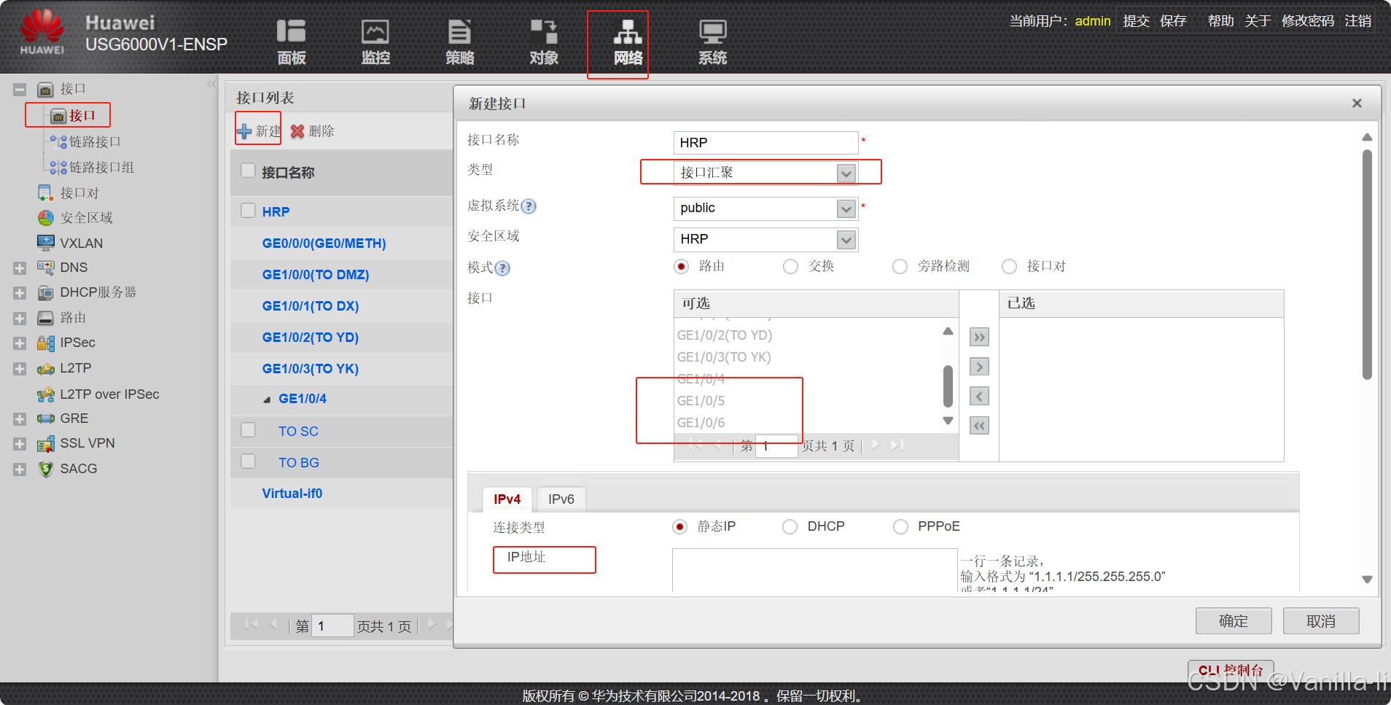Viewport: 1391px width, 705px height.
Task: Close the 新建接口 dialog
Action: pyautogui.click(x=1357, y=104)
